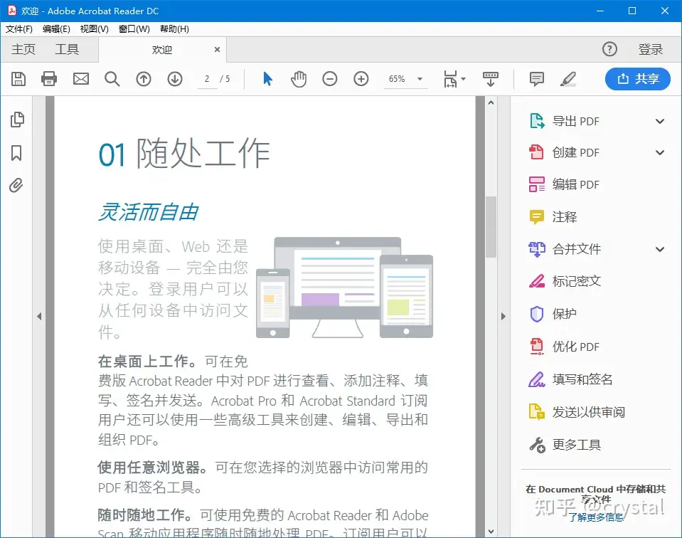Print the document using printer icon
682x538 pixels.
[x=49, y=79]
